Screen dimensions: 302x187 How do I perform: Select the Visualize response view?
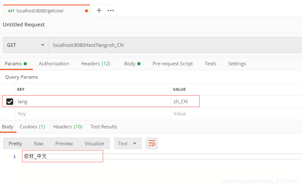tap(94, 143)
